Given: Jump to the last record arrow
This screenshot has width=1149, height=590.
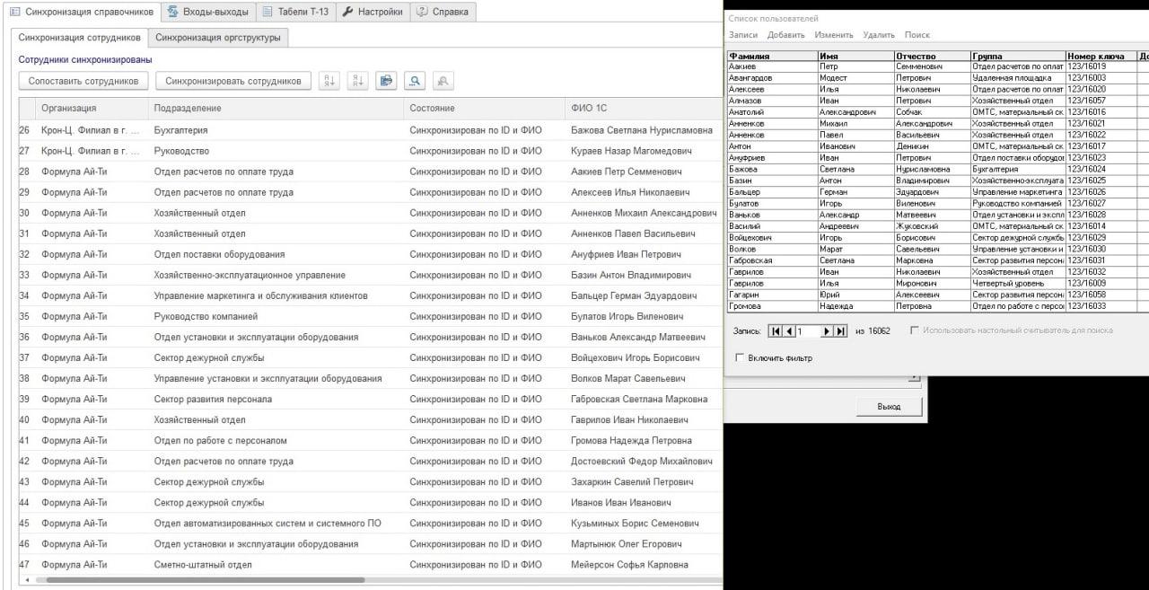Looking at the screenshot, I should (x=840, y=331).
